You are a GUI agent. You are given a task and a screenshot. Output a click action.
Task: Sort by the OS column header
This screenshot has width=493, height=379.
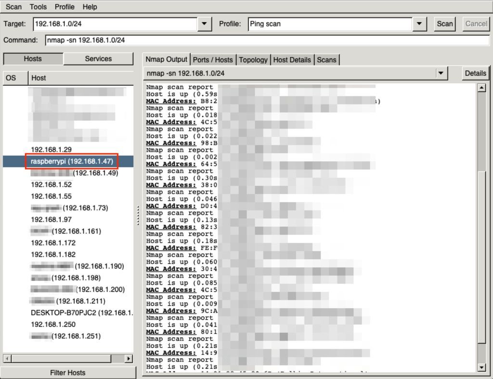click(x=15, y=78)
